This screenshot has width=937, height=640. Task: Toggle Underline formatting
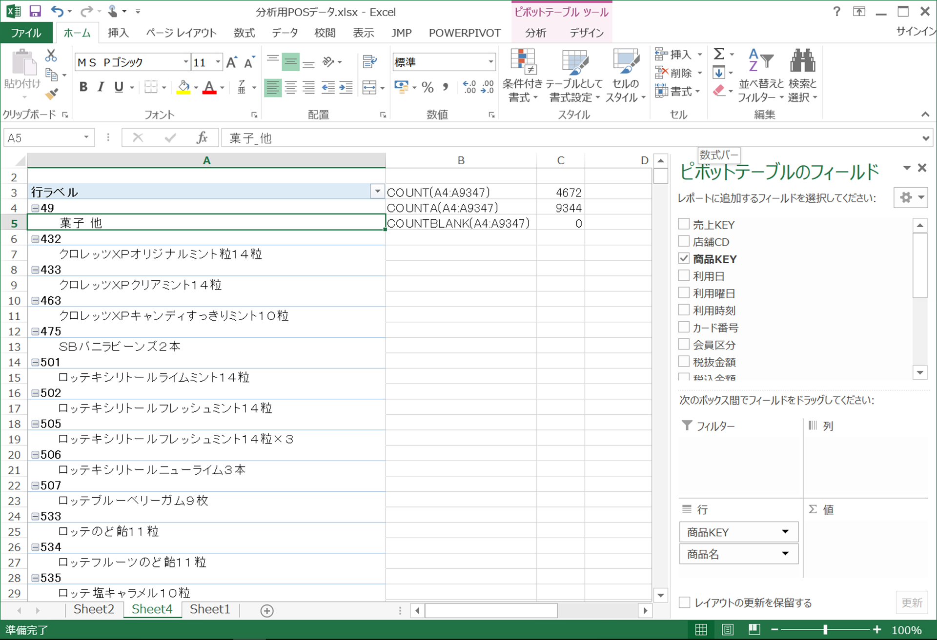click(x=119, y=87)
